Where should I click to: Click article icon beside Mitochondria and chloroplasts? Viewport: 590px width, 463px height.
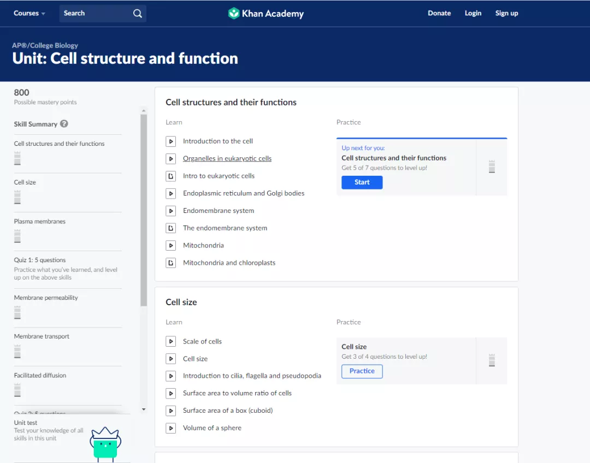171,263
